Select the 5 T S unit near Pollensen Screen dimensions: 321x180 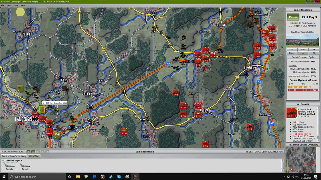198,114
